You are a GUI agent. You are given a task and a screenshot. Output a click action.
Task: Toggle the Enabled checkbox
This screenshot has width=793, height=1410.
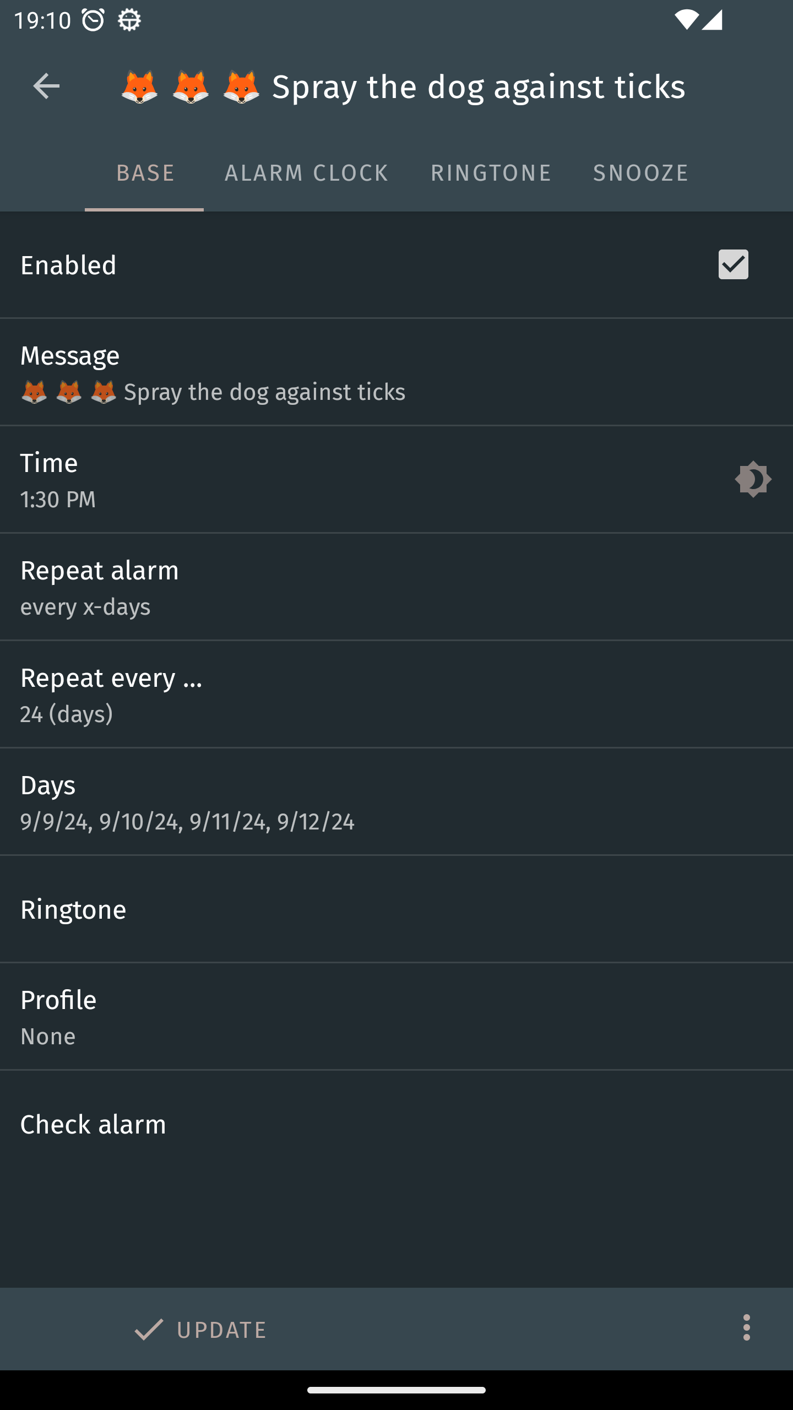click(x=733, y=265)
